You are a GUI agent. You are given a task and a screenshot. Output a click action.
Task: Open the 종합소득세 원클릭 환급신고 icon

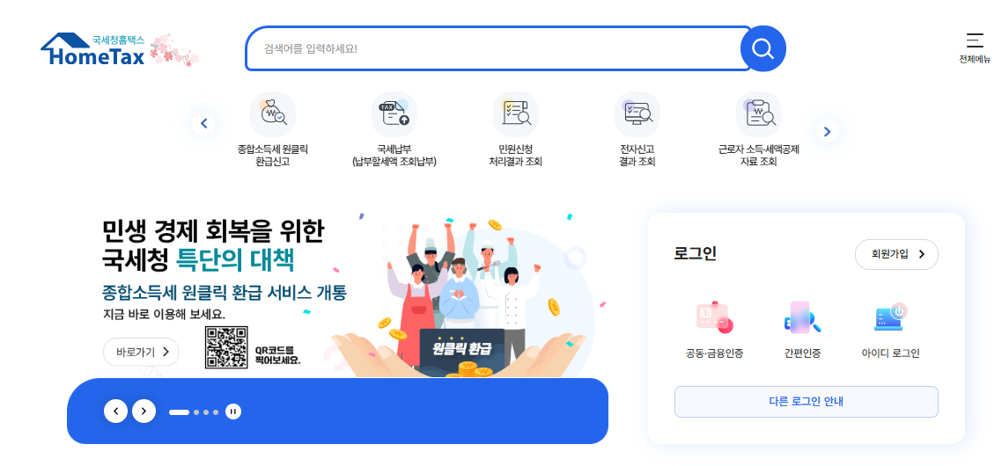(273, 115)
